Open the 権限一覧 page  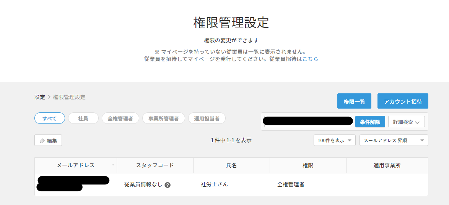coord(354,101)
